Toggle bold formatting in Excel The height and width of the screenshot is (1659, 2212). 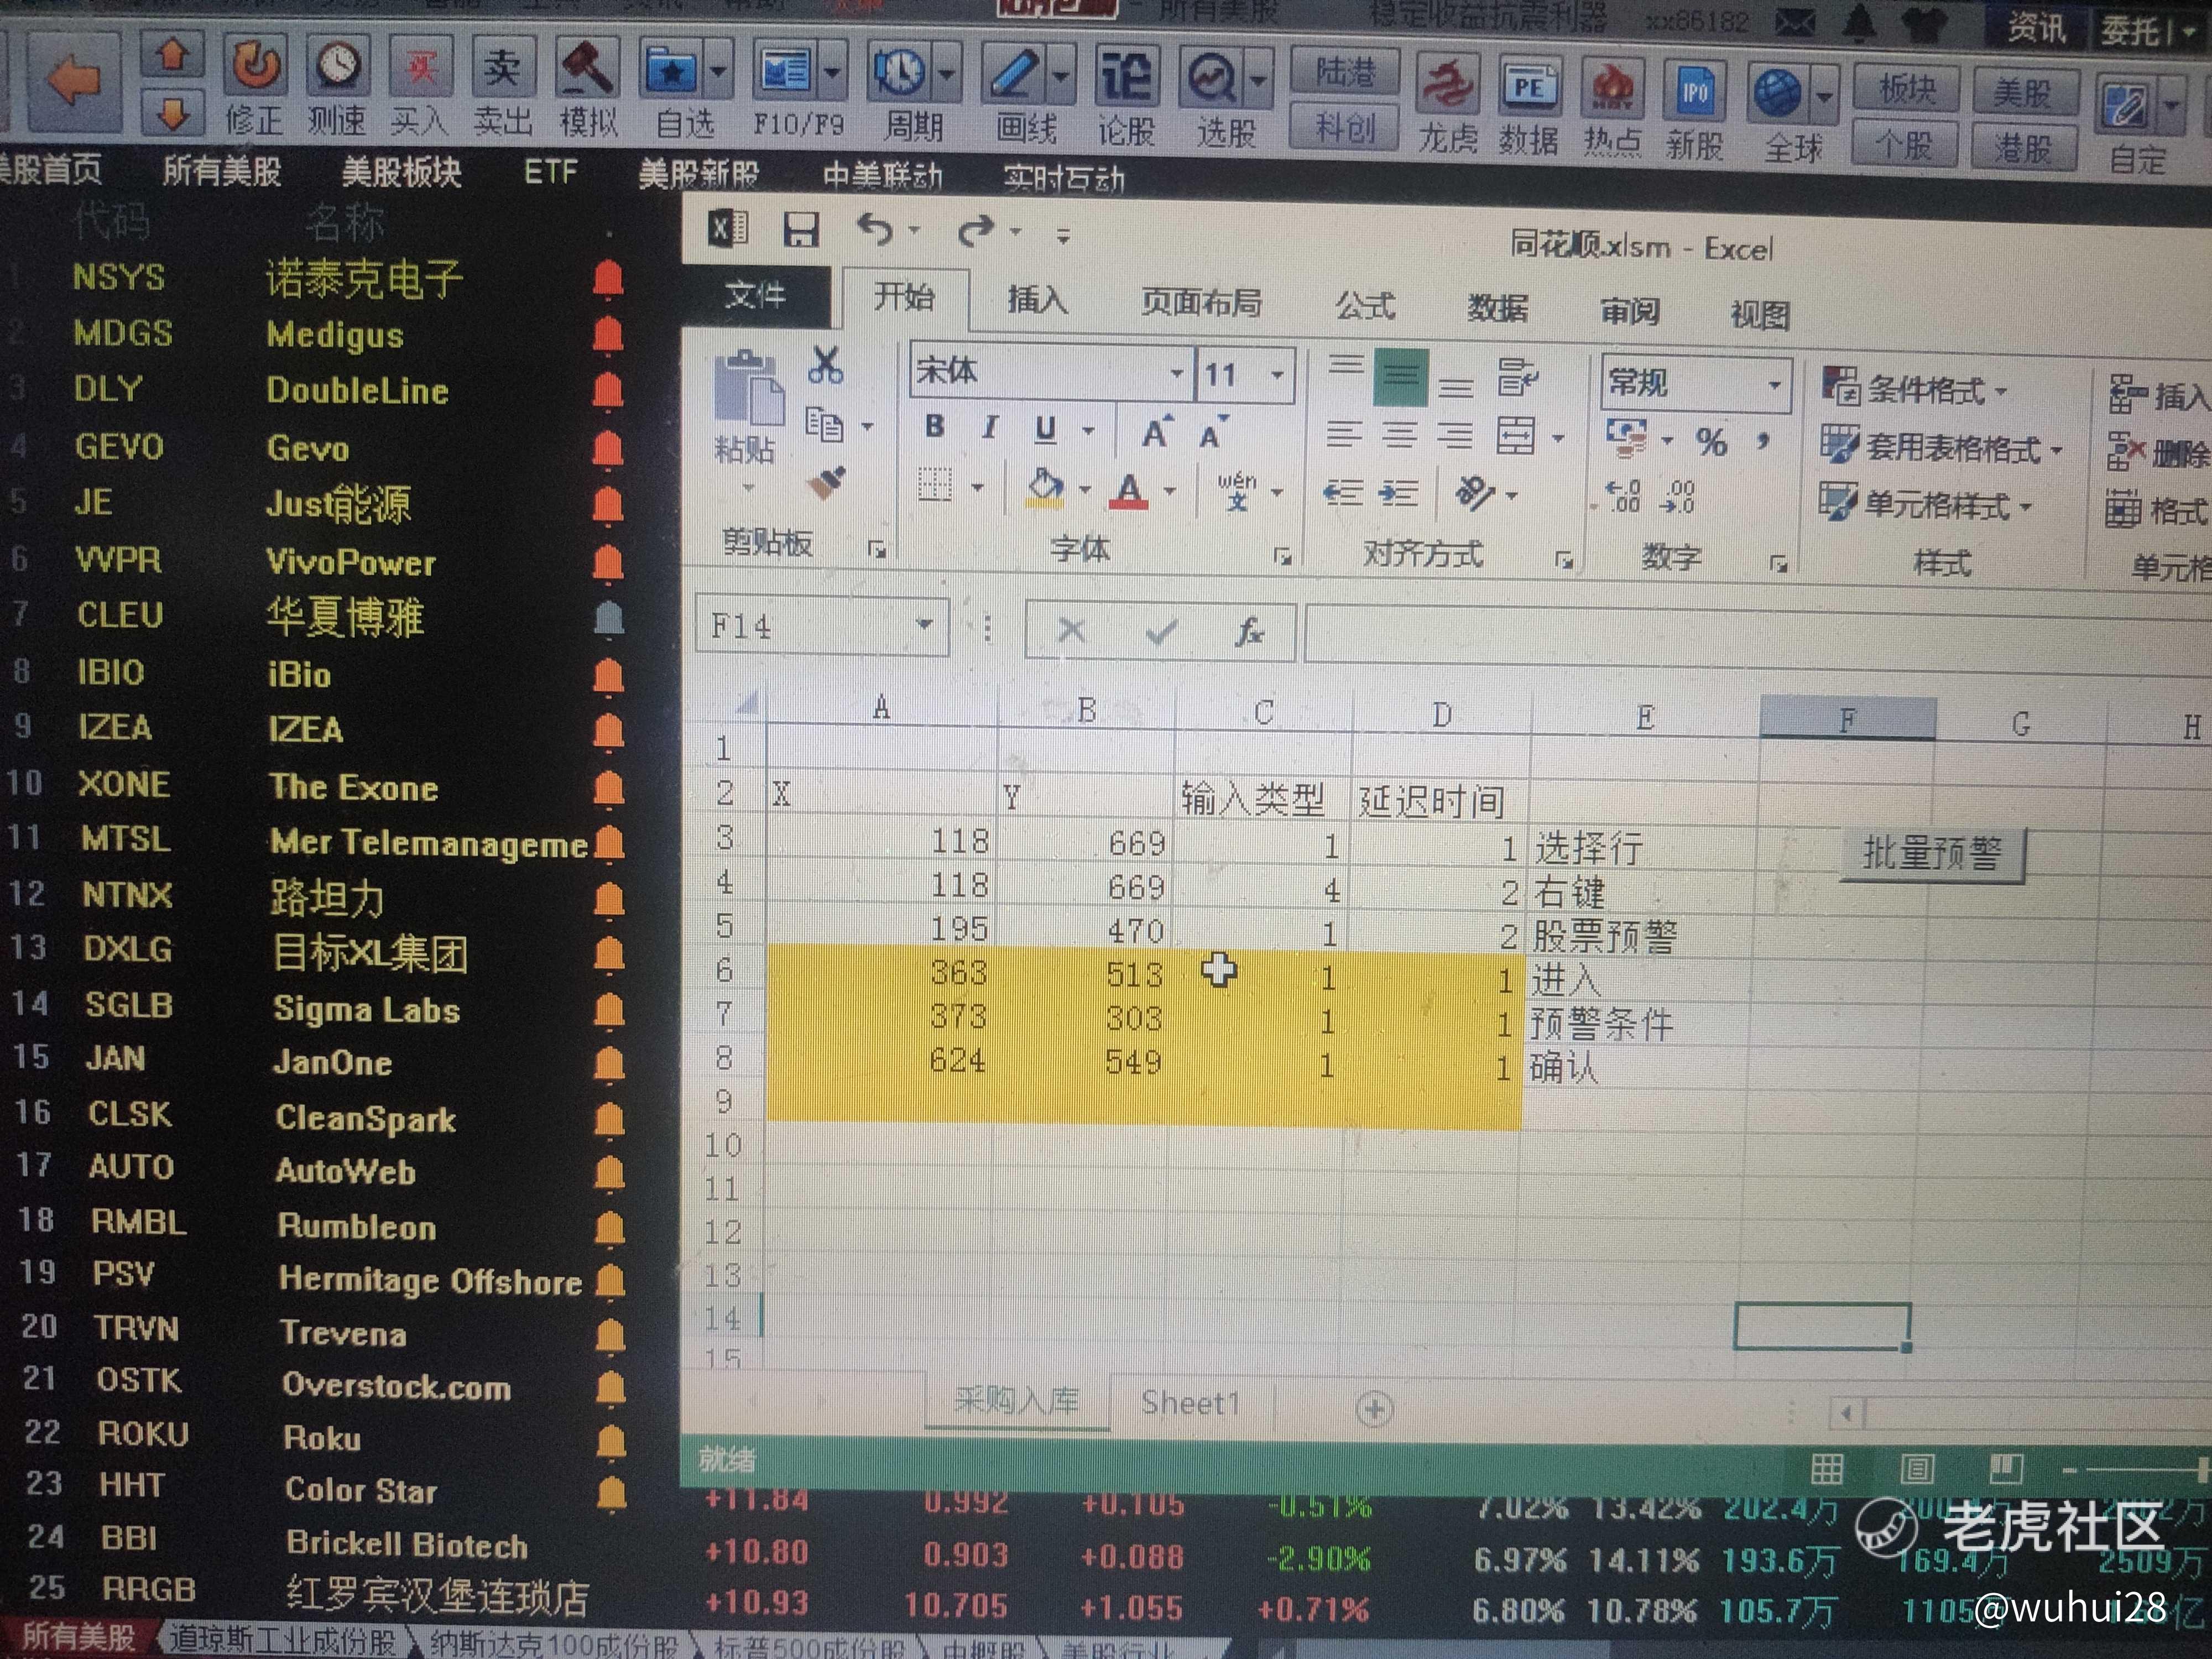(935, 427)
